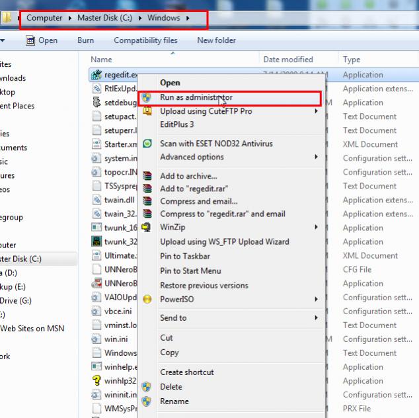Click the Open toolbar button
The height and width of the screenshot is (418, 419).
42,40
